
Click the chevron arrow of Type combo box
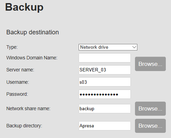click(x=134, y=47)
